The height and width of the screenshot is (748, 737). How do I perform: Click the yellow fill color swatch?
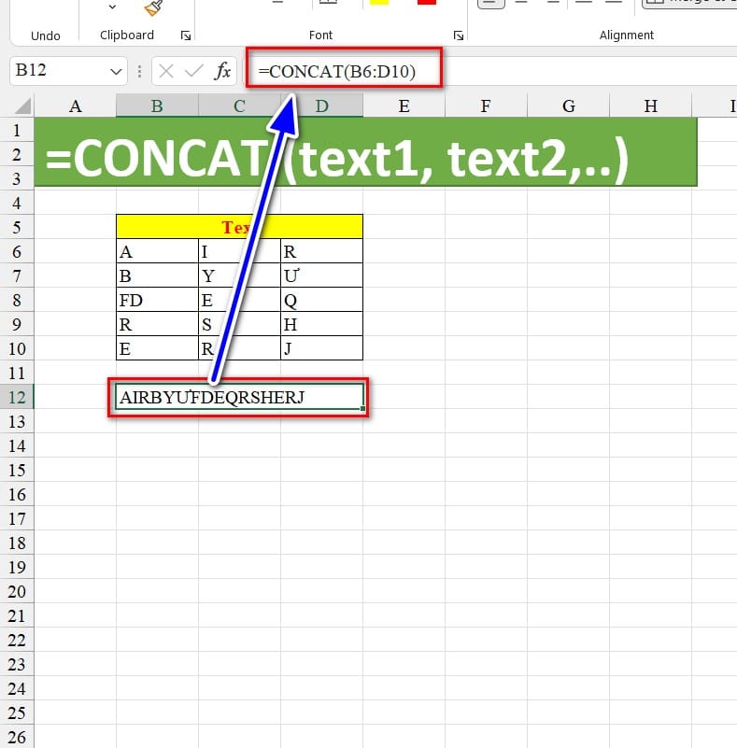coord(379,3)
